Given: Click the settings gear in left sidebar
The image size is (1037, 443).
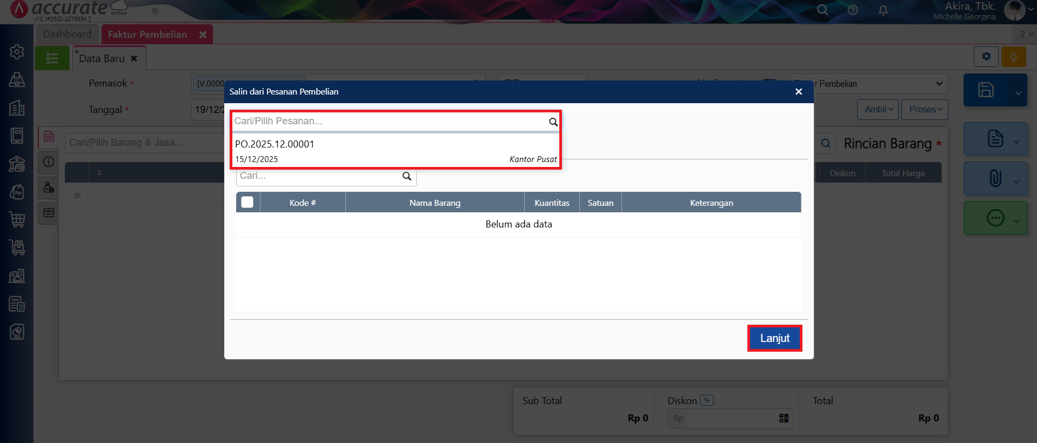Looking at the screenshot, I should pyautogui.click(x=17, y=52).
